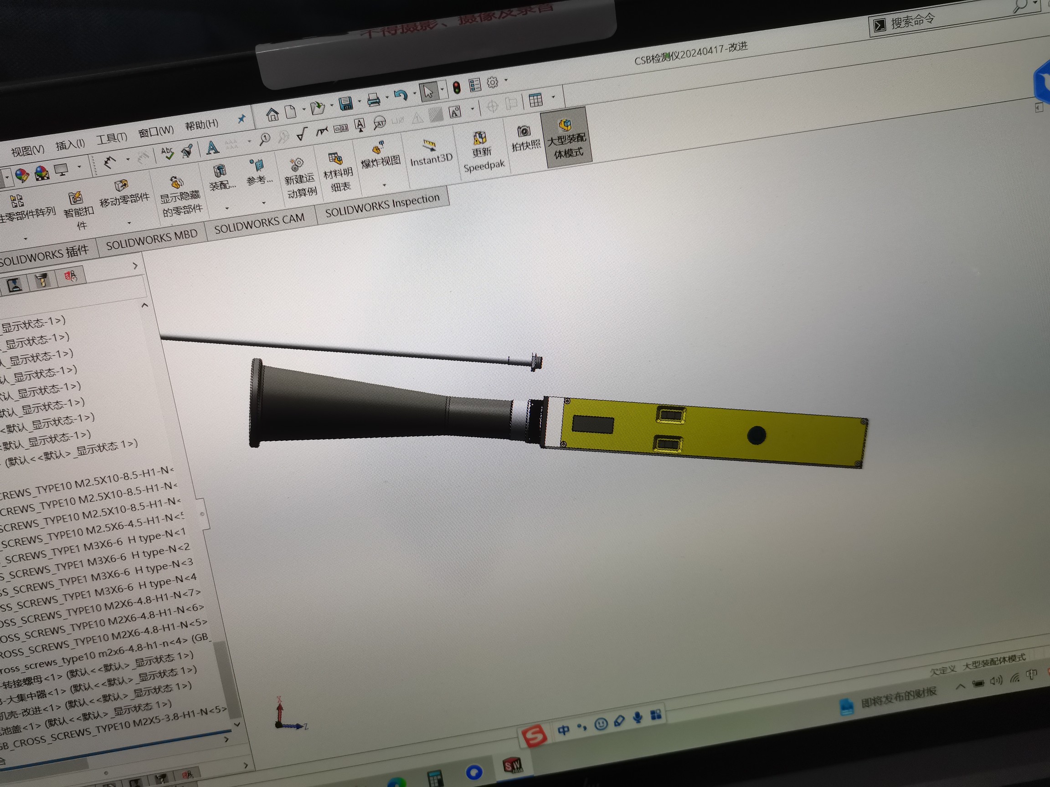
Task: Open CAM tool tree tab with drill icon
Action: (x=42, y=281)
